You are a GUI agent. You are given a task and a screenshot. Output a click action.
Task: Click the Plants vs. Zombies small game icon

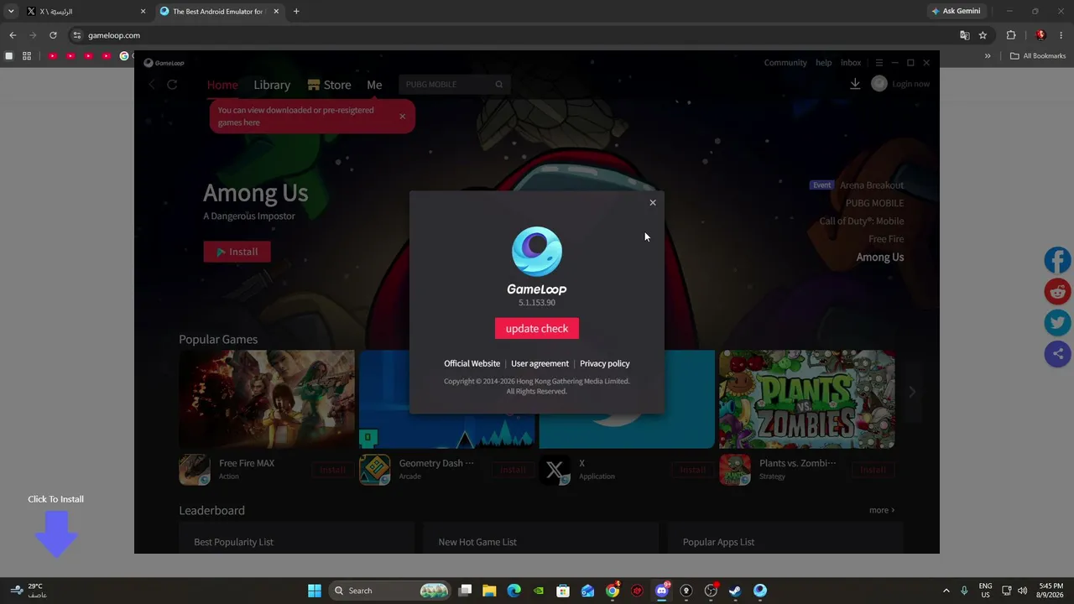(735, 470)
